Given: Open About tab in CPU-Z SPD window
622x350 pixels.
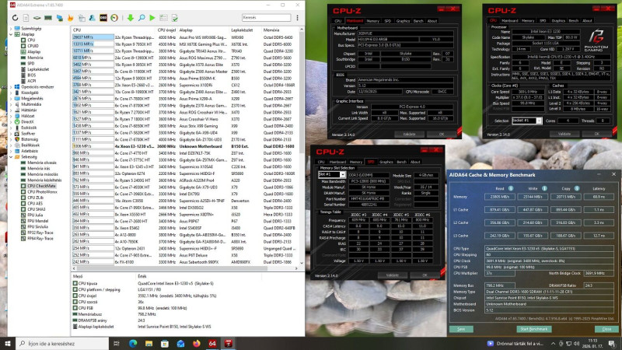Looking at the screenshot, I should tap(415, 162).
